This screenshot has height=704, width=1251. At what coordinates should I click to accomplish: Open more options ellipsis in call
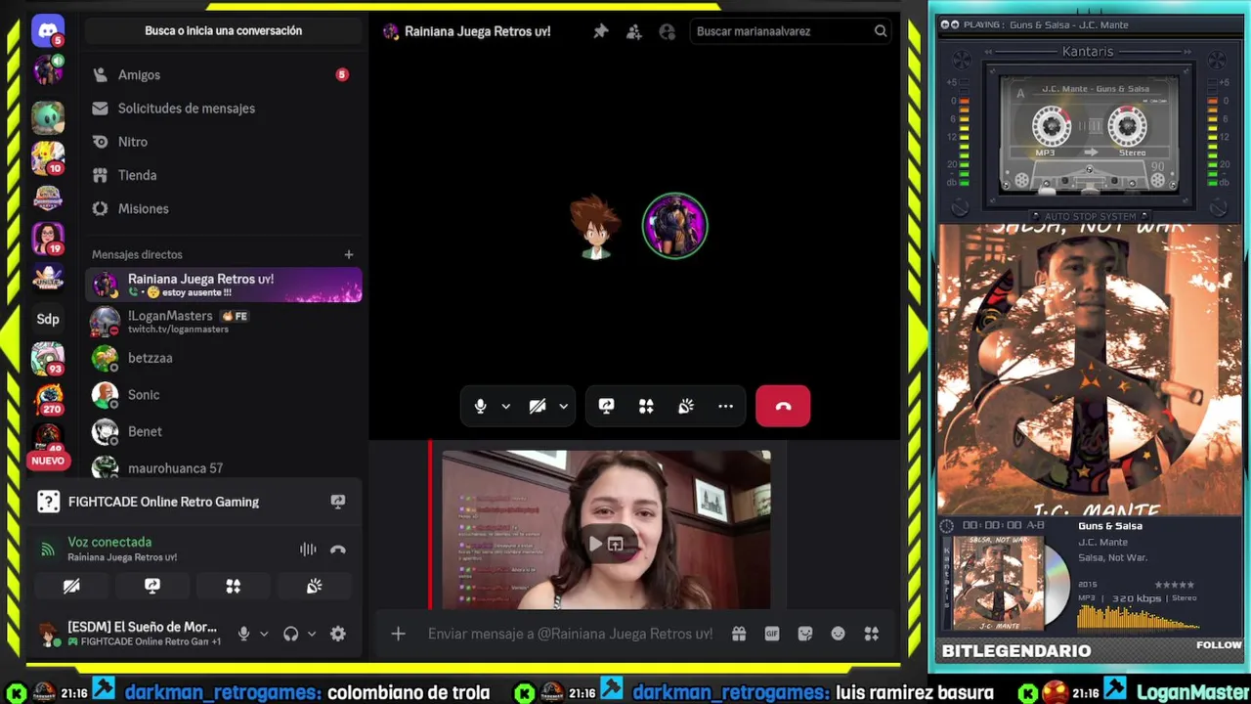725,406
